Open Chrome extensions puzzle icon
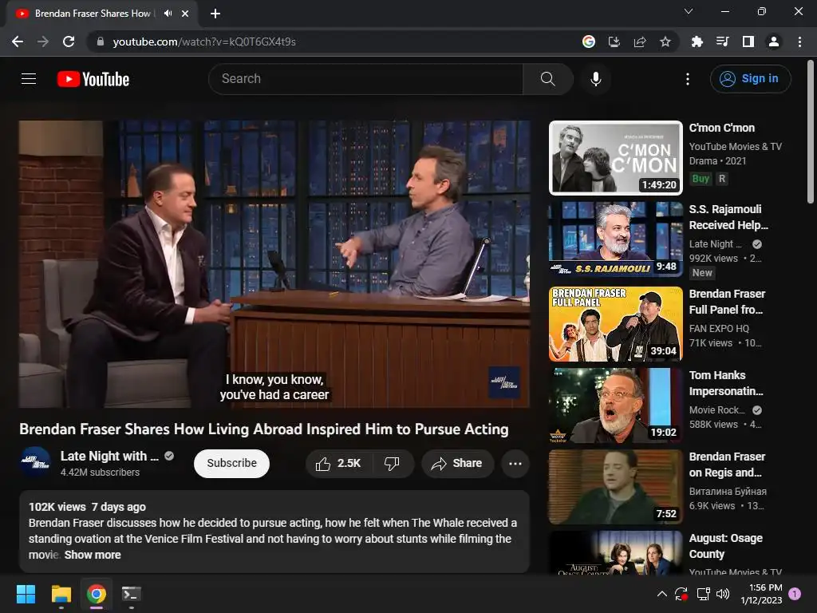Screen dimensions: 817x613 697,42
